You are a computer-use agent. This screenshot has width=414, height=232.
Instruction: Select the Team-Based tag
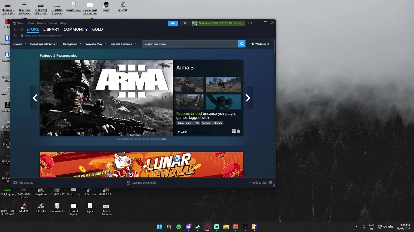pos(184,123)
